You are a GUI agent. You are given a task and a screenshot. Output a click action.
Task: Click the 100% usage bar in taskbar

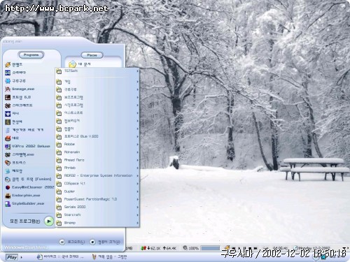pyautogui.click(x=210, y=248)
